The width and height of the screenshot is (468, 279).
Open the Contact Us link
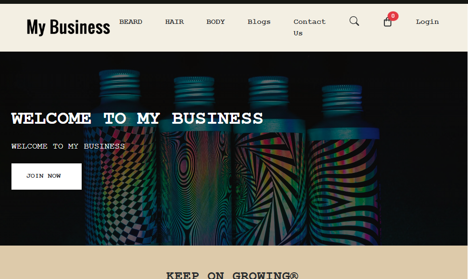pos(309,28)
